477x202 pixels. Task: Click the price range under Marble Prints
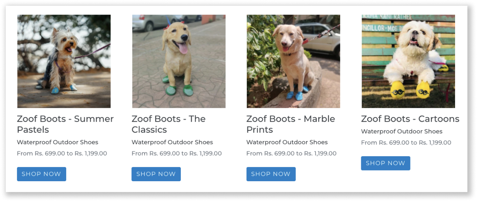(291, 154)
